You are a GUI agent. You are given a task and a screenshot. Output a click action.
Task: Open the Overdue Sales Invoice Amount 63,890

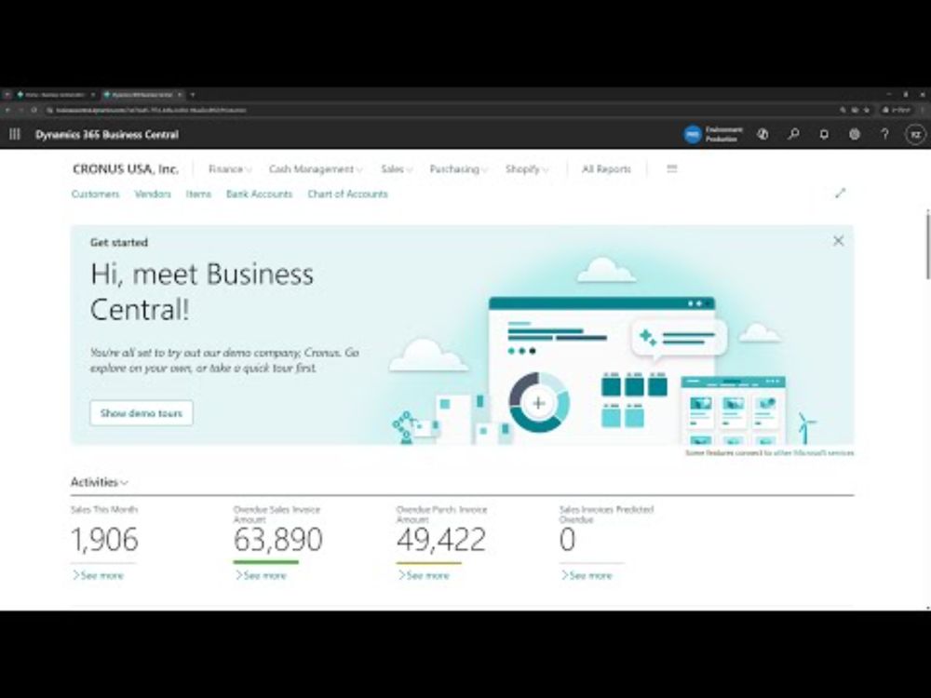tap(277, 540)
